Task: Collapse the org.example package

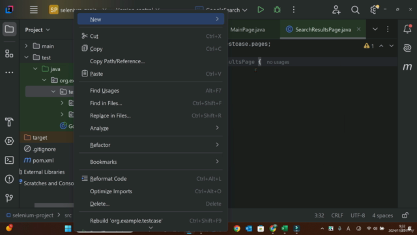Action: pyautogui.click(x=44, y=80)
